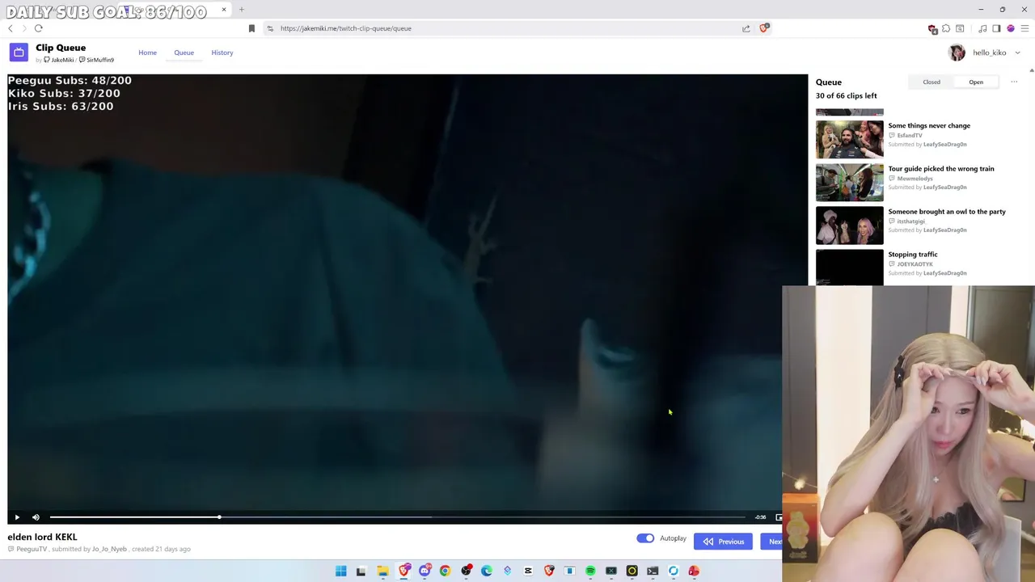
Task: Open the Windows Start menu
Action: [340, 571]
